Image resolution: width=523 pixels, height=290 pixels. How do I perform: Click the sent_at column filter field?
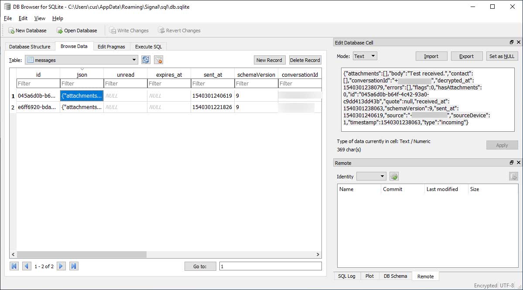pyautogui.click(x=213, y=83)
